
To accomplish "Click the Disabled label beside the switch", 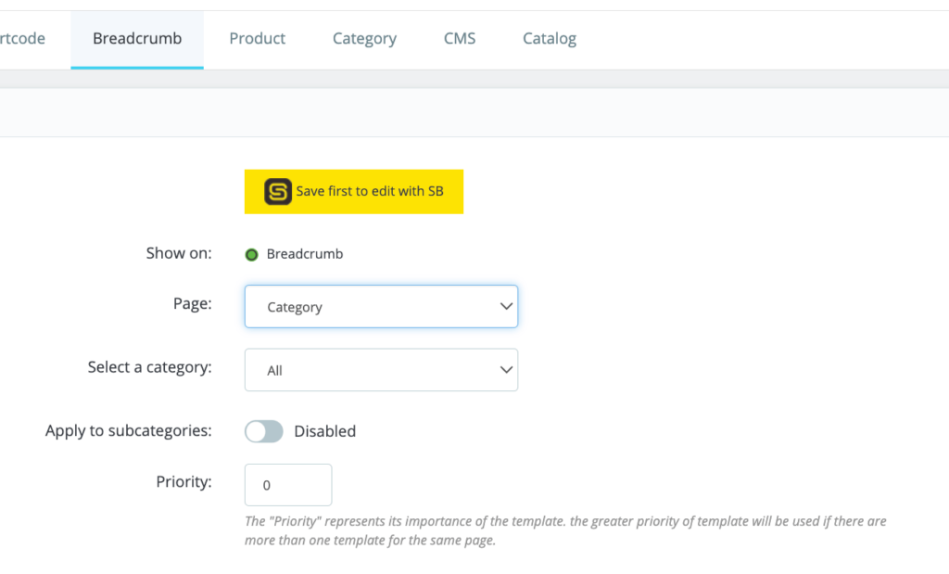I will click(324, 431).
